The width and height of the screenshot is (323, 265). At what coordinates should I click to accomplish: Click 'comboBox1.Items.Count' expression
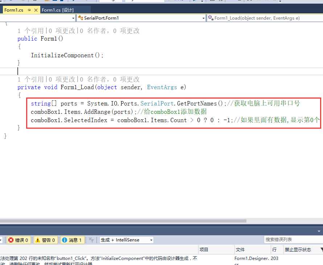pyautogui.click(x=152, y=120)
